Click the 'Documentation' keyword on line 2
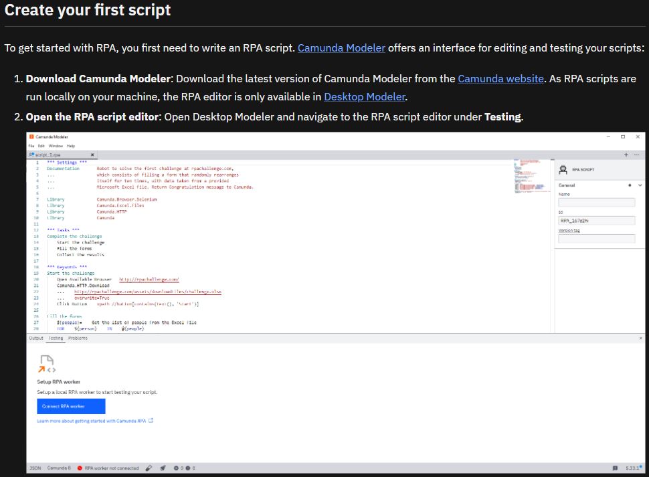Image resolution: width=649 pixels, height=477 pixels. tap(63, 169)
